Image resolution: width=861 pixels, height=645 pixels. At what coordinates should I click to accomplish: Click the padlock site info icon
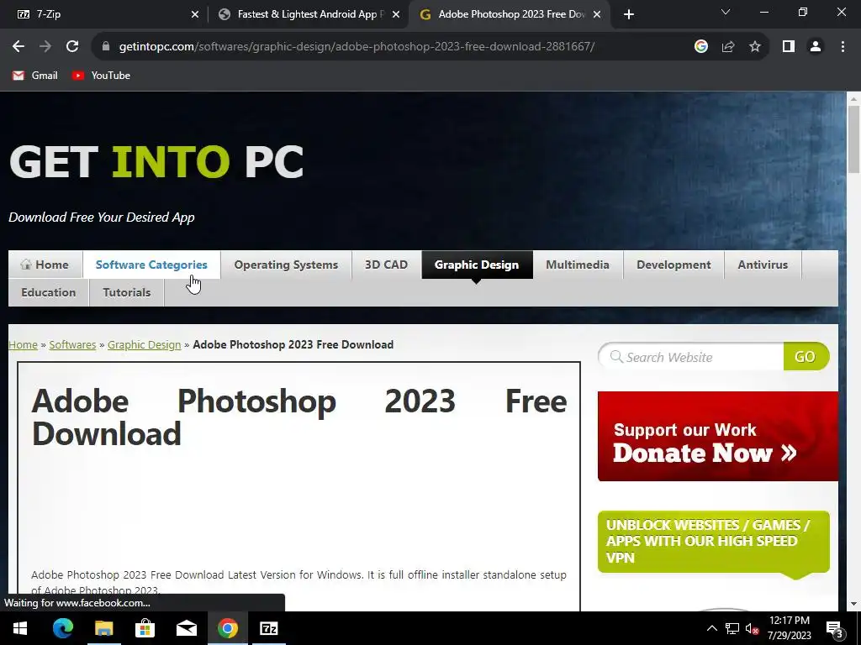[x=106, y=47]
